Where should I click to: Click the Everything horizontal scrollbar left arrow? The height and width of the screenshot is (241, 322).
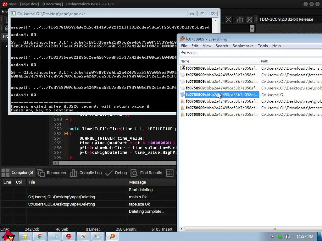tap(181, 229)
